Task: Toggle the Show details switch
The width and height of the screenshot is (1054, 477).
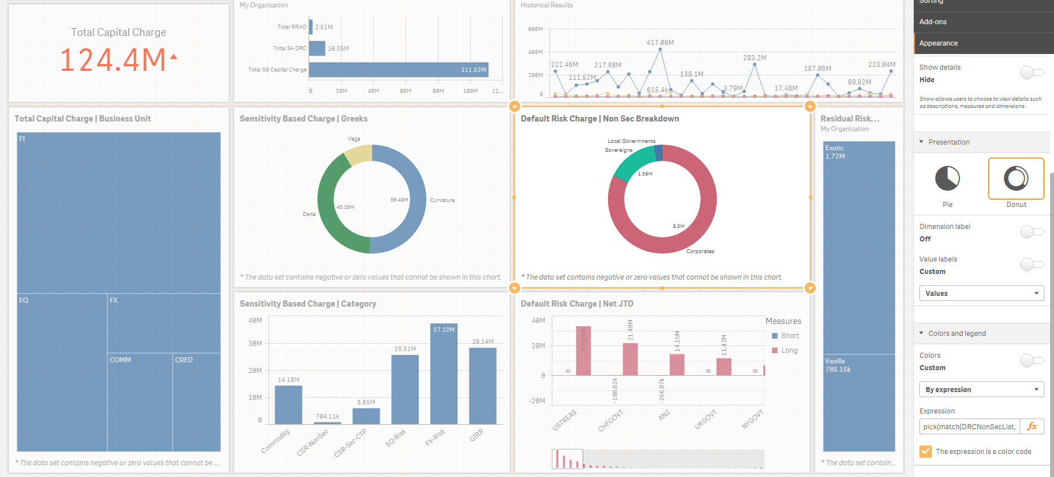Action: click(x=1032, y=73)
